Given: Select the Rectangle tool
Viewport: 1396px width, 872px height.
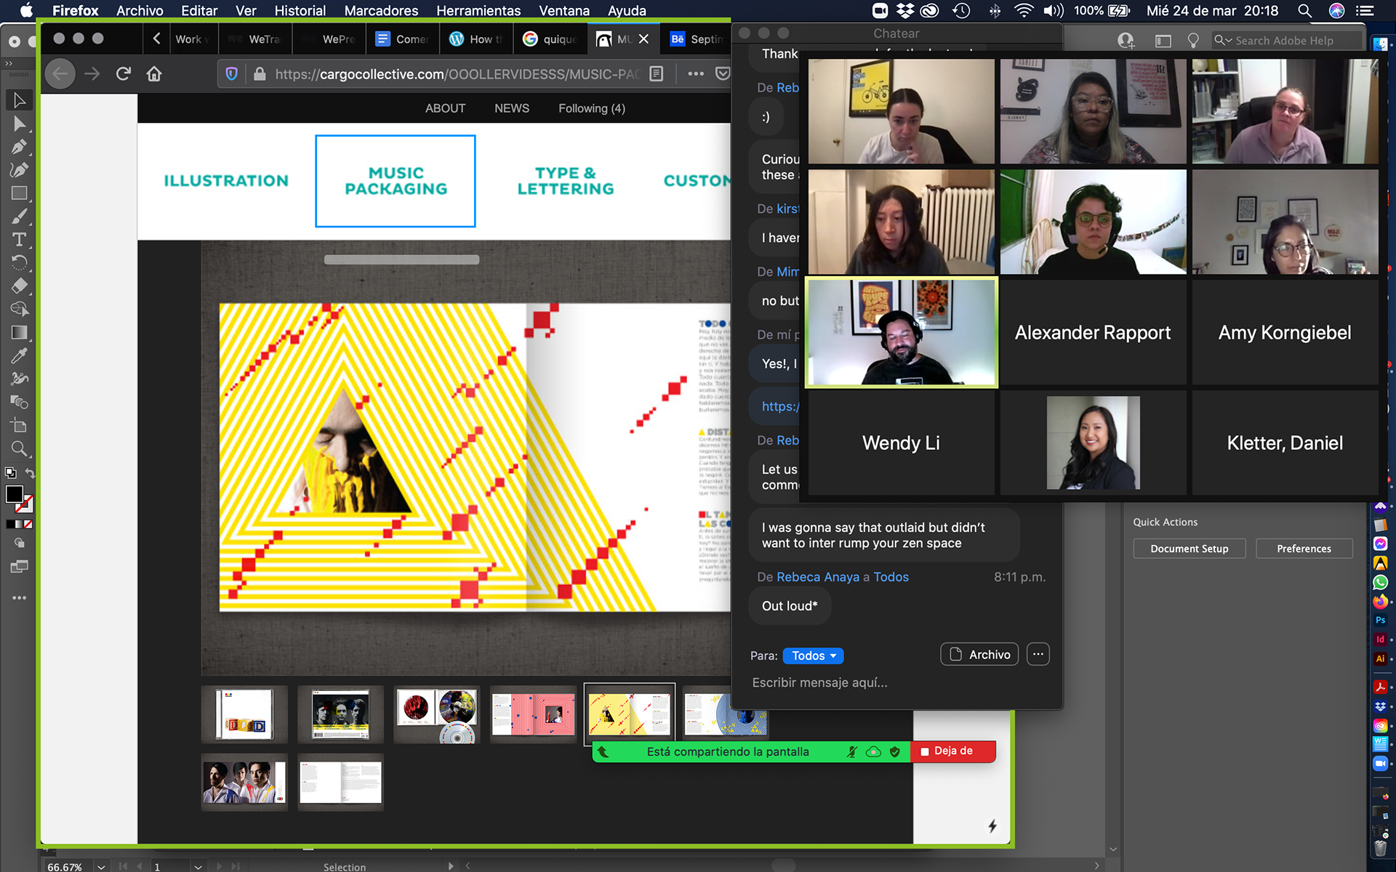Looking at the screenshot, I should tap(19, 193).
